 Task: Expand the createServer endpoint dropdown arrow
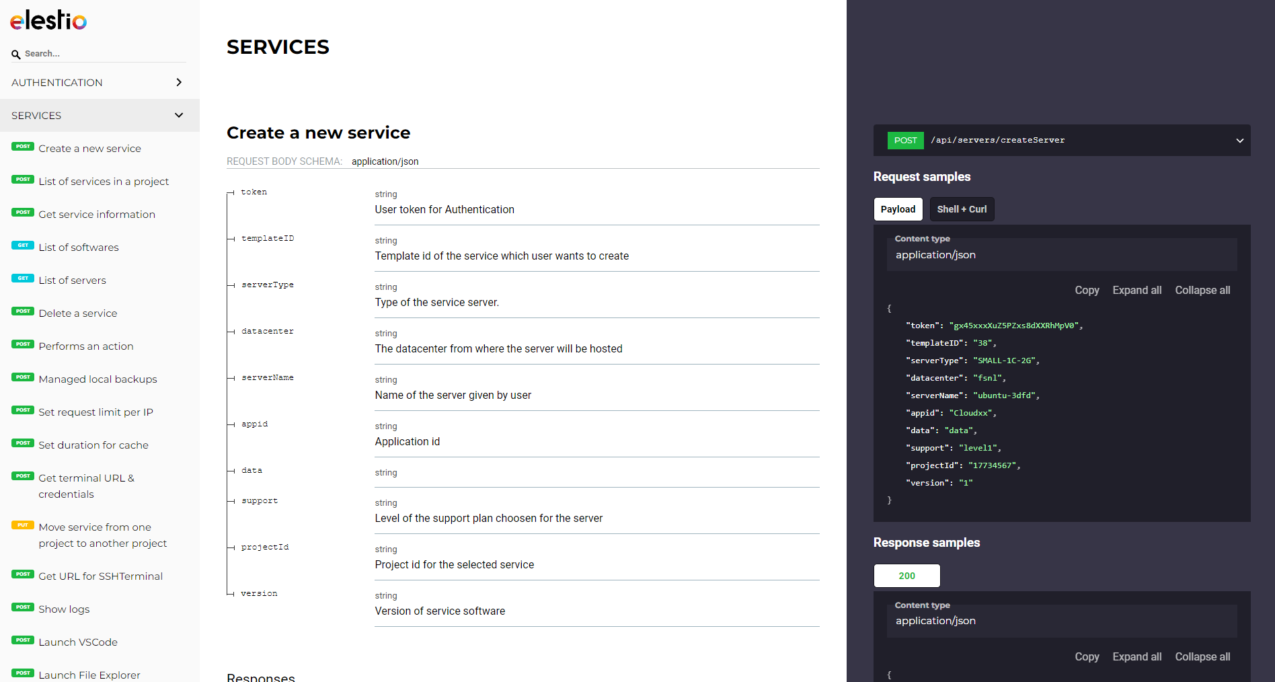tap(1239, 141)
